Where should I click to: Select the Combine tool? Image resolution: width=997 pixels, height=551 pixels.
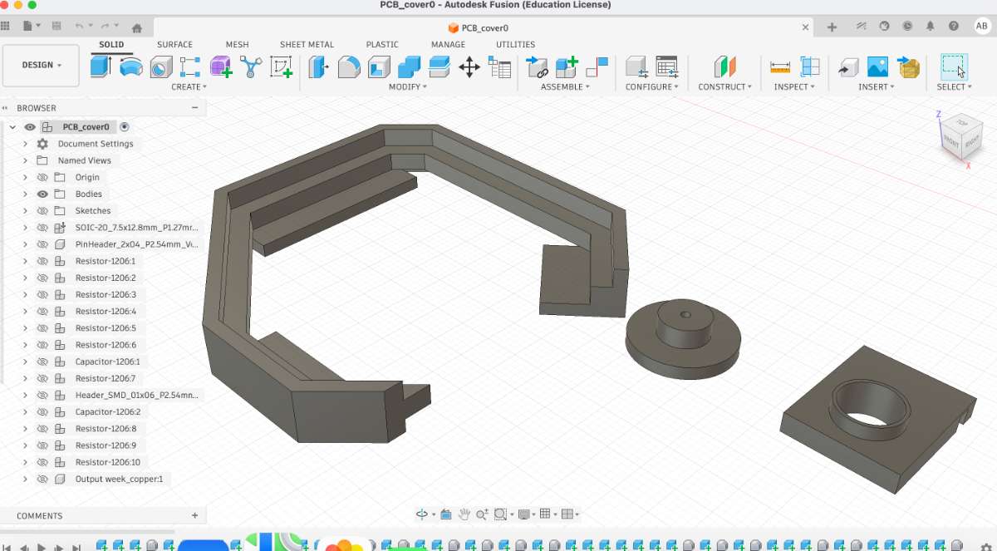(409, 67)
